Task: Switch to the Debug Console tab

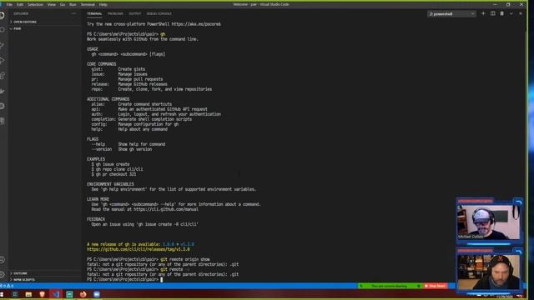Action: click(159, 13)
